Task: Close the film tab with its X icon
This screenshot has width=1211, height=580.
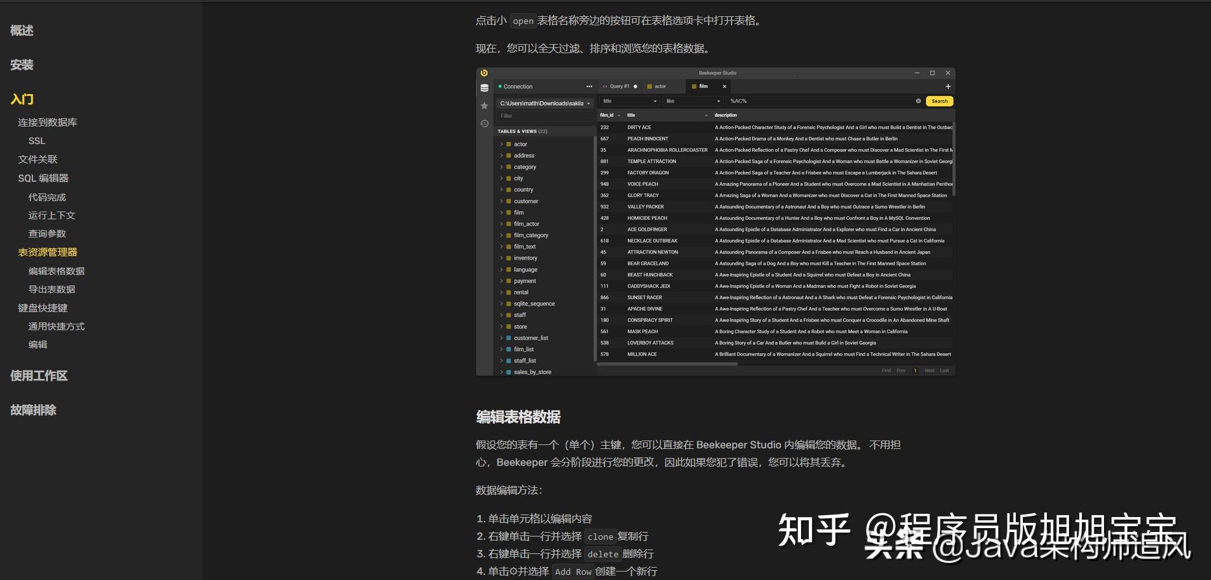Action: click(x=725, y=86)
